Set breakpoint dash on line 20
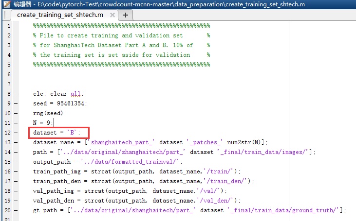Viewport: 356px width, 221px height. 16,211
